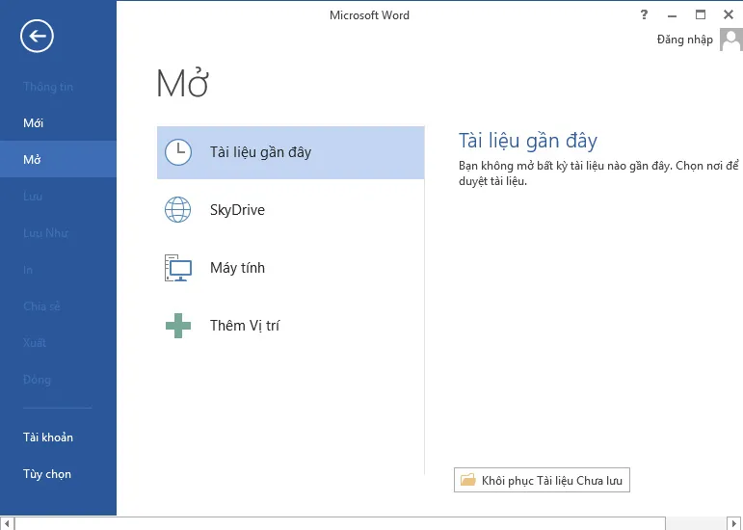
Task: Open the SkyDrive globe icon
Action: tap(178, 210)
